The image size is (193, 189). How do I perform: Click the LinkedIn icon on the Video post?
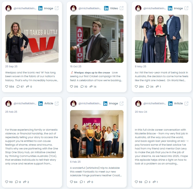pos(106,8)
